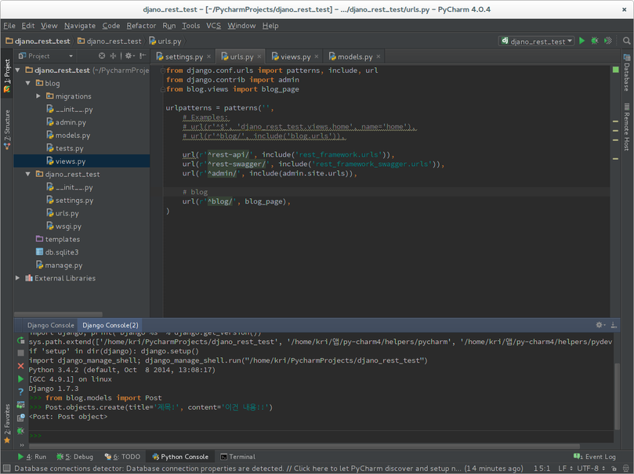Open the Tools menu
Screen dimensions: 634x474
pos(191,25)
